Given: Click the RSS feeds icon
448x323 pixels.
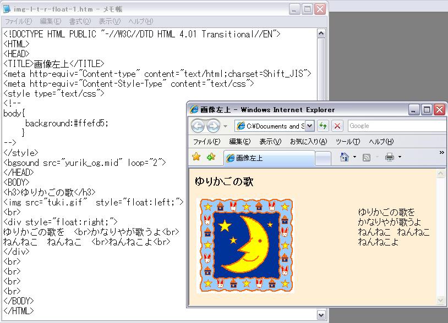Looking at the screenshot, I should tap(367, 157).
